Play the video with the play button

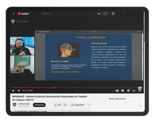(13, 91)
